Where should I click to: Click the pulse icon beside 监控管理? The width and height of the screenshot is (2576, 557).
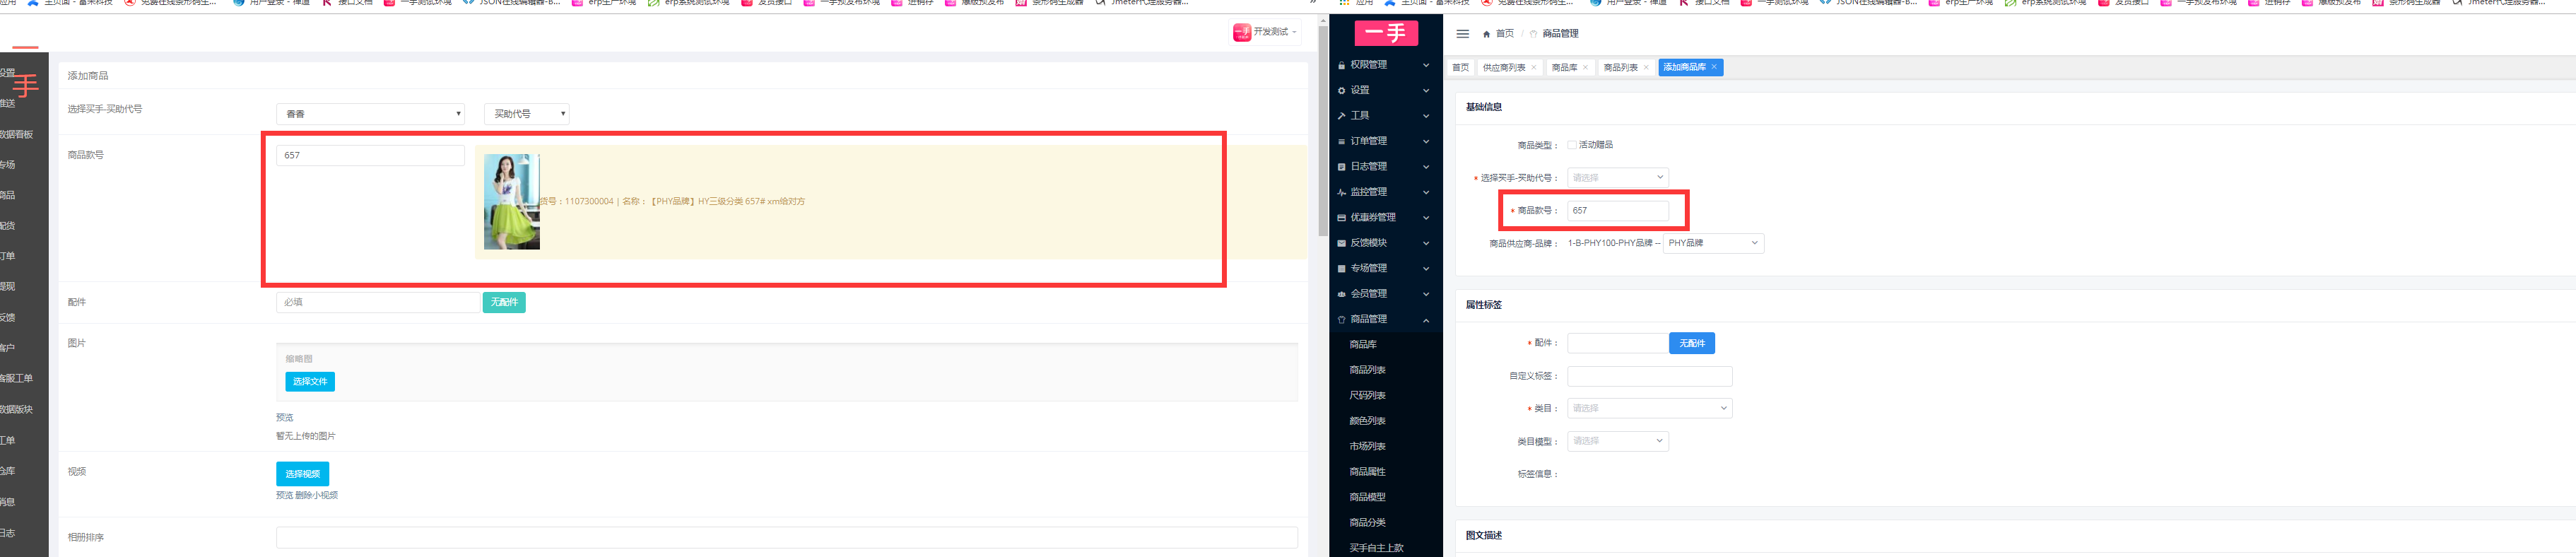click(1341, 192)
